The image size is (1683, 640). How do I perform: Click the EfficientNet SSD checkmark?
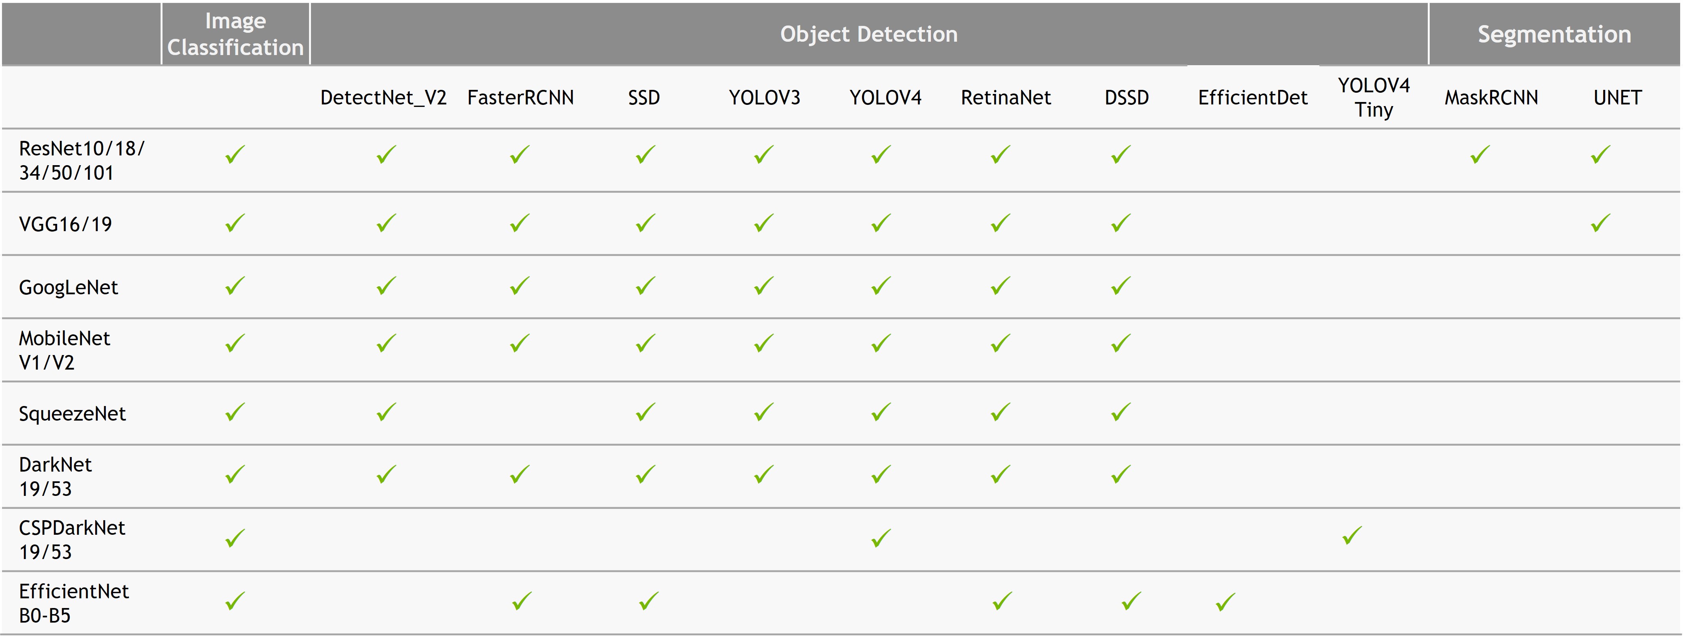(648, 601)
